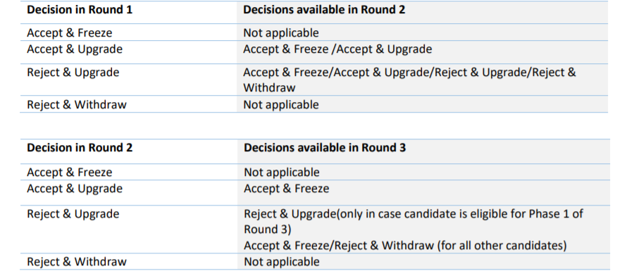Viewport: 634px width, 271px height.
Task: Click 'Accept & Freeze' in Round 3 decisions column
Action: tap(287, 189)
